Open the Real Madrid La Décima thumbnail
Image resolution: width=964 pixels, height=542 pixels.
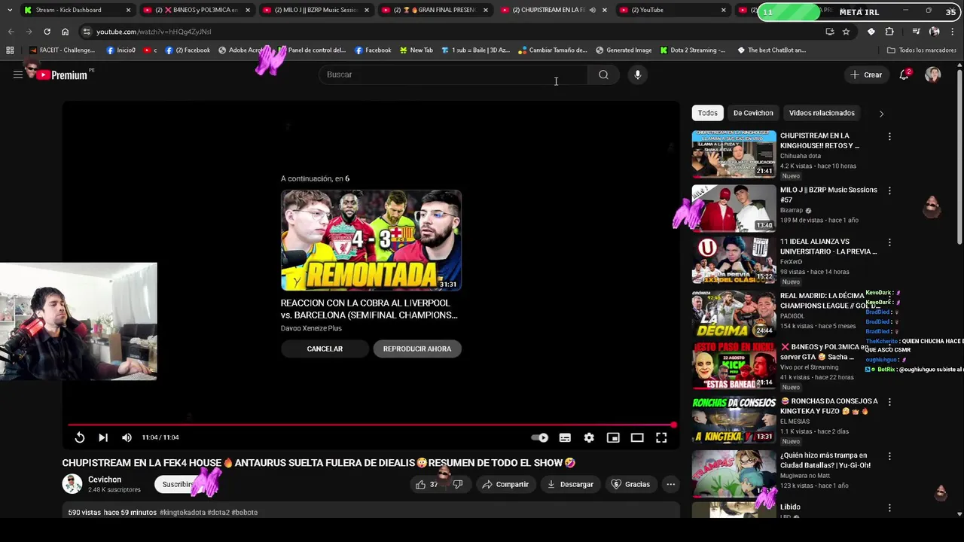pyautogui.click(x=734, y=313)
